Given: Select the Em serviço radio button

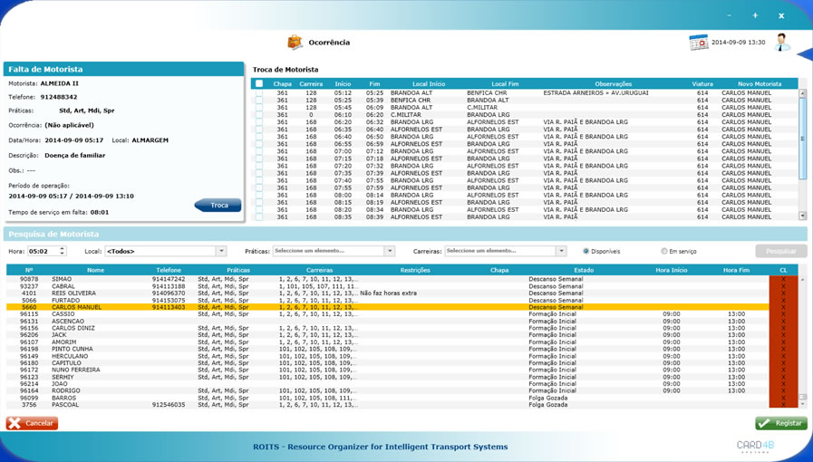Looking at the screenshot, I should pos(664,251).
